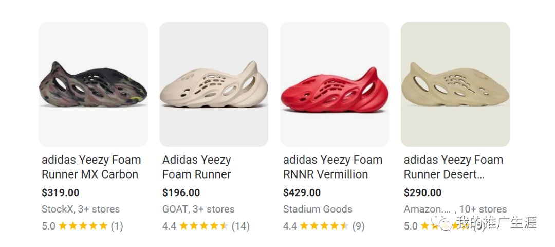
Task: Click the $319.00 price
Action: coord(61,193)
